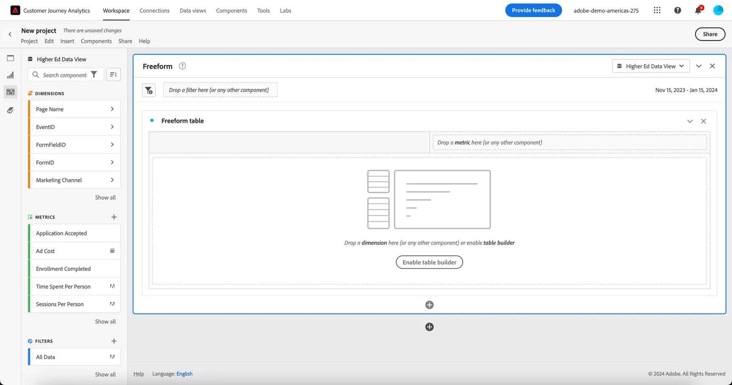The image size is (732, 385).
Task: Open the help question mark icon
Action: [678, 10]
